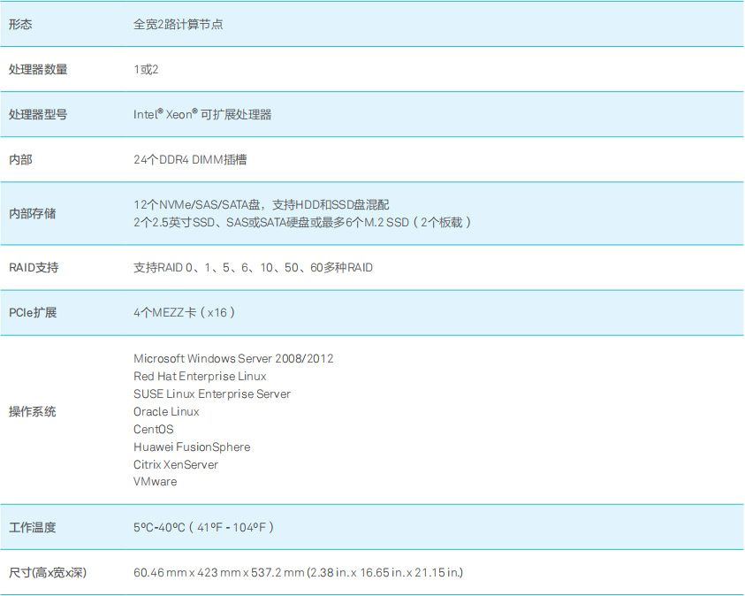Select the VMware entry in OS list
Screen dimensions: 745x596
(156, 482)
